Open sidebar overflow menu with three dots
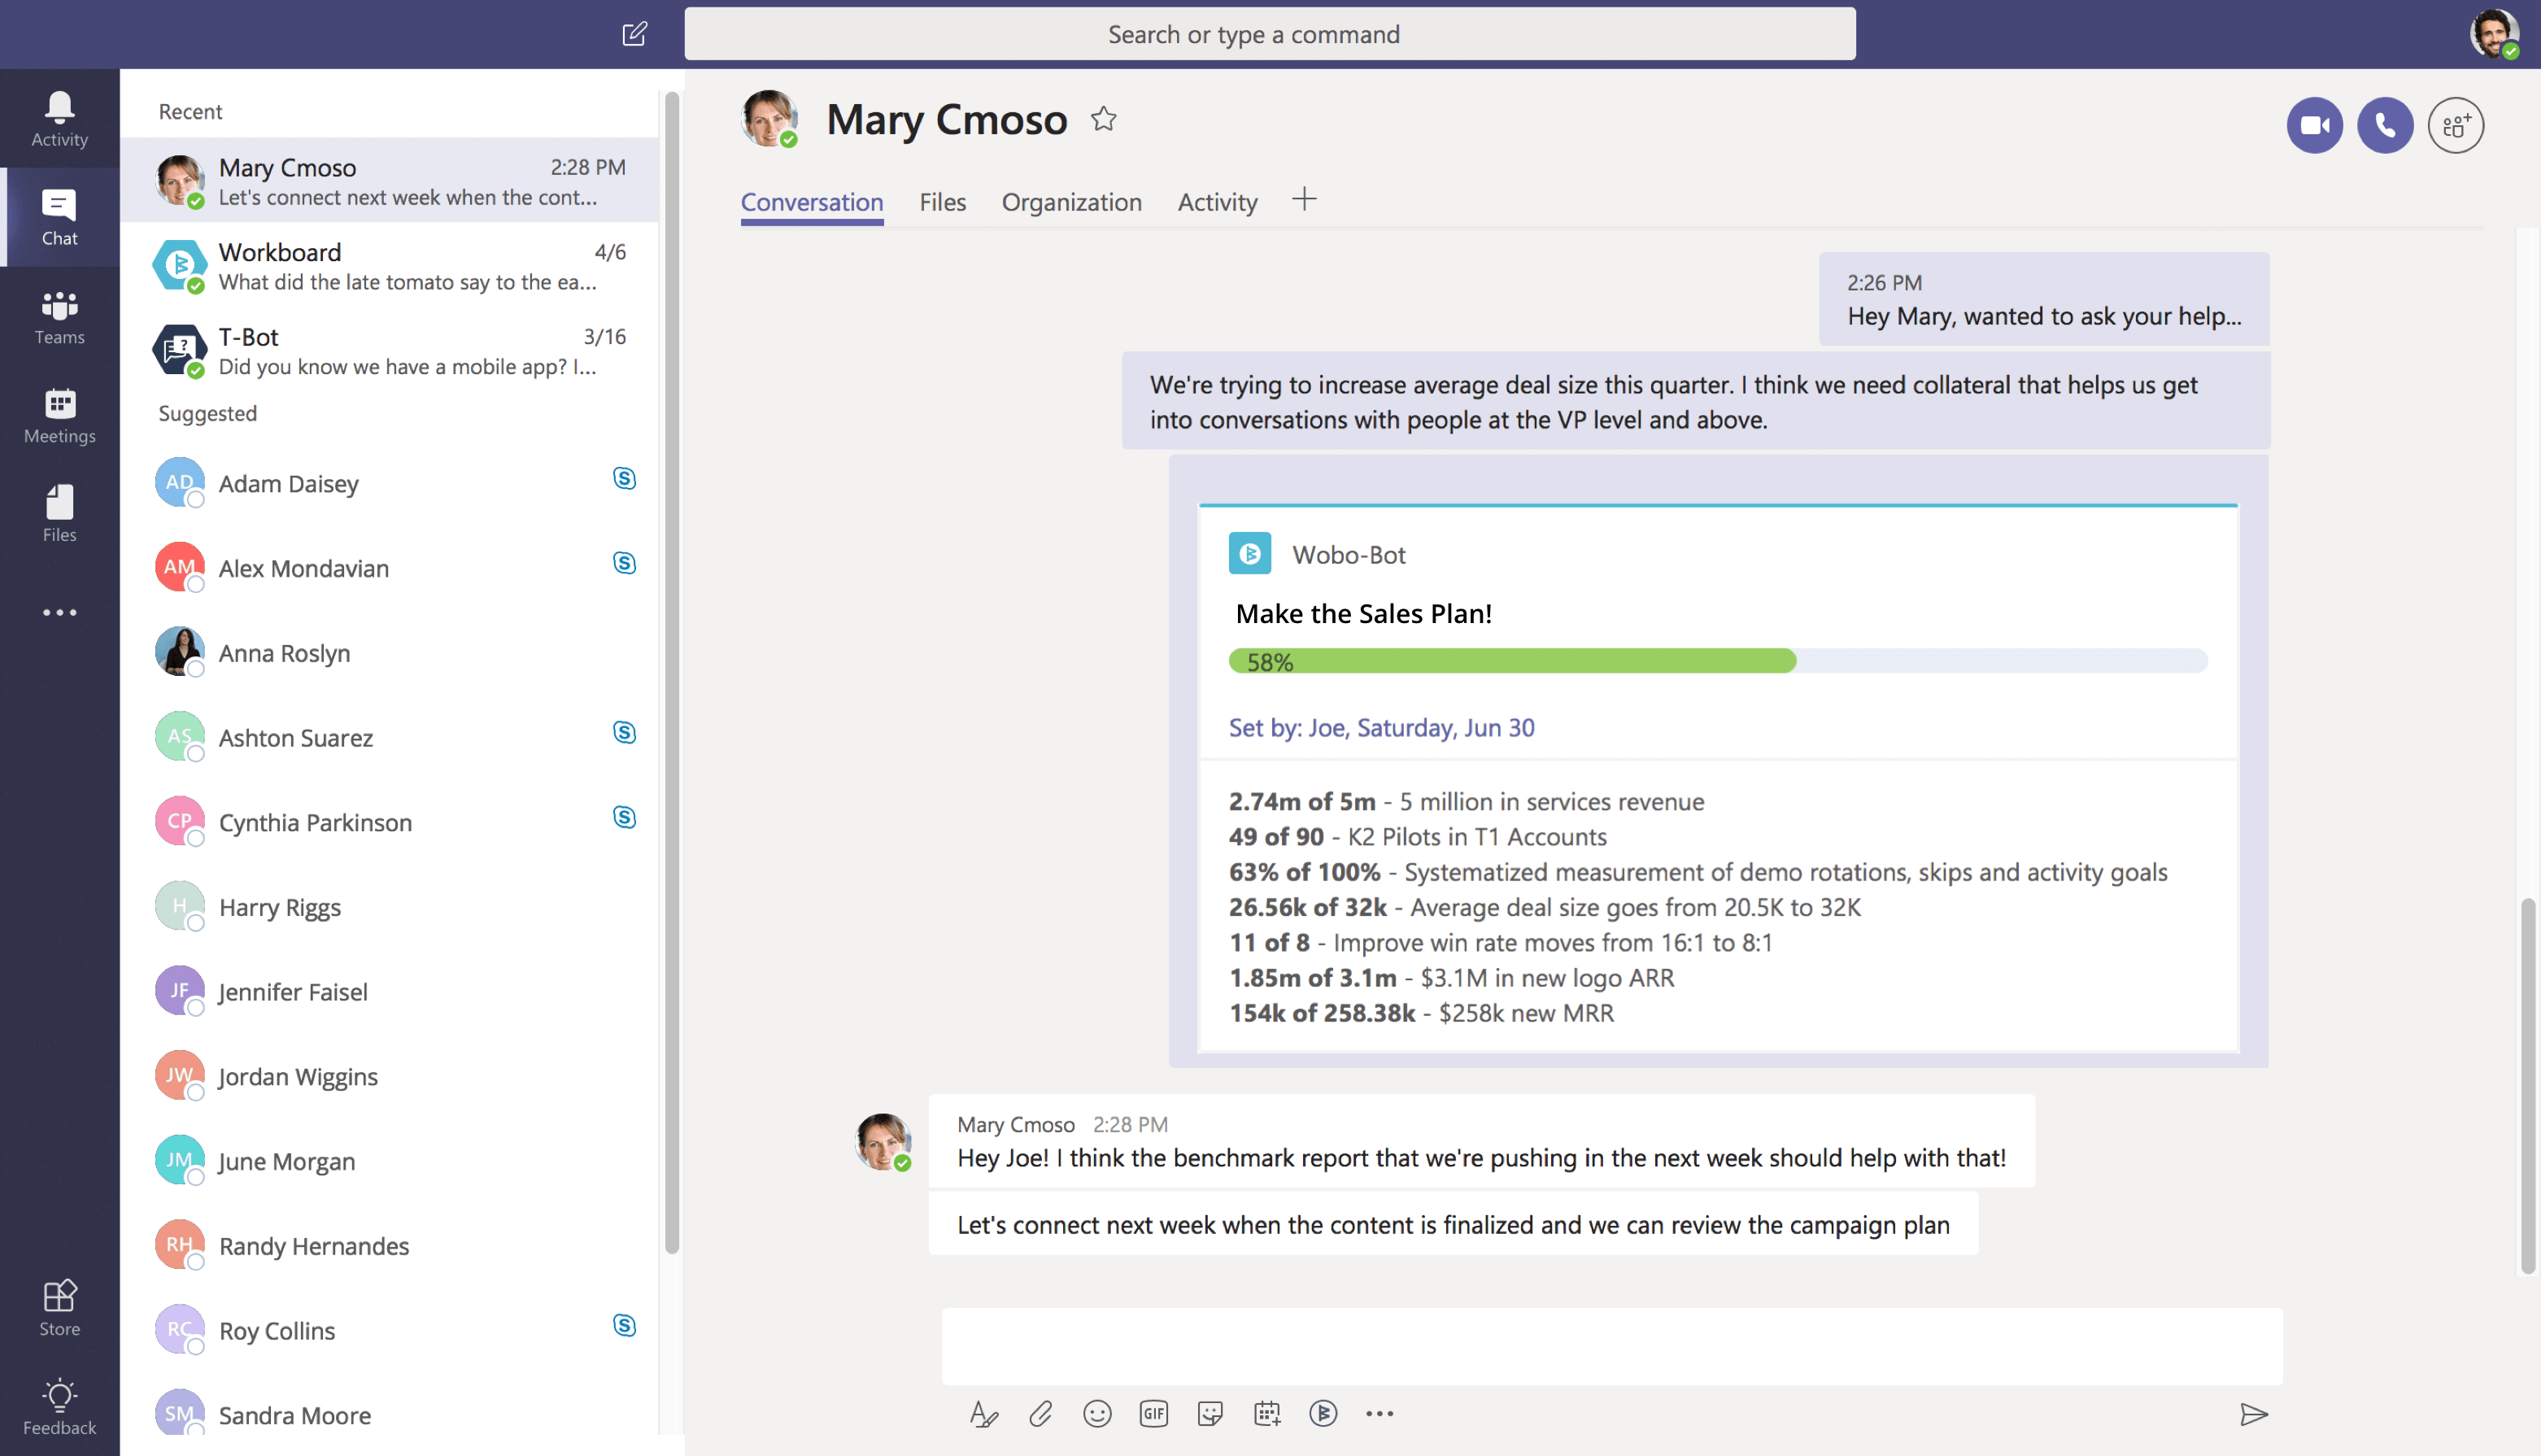The width and height of the screenshot is (2541, 1456). coord(59,612)
